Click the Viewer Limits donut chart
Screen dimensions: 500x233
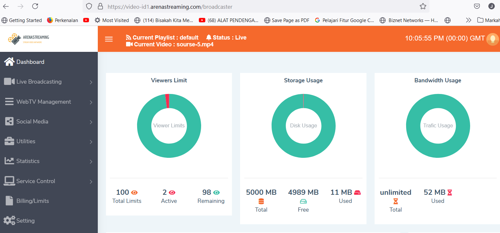pos(169,126)
